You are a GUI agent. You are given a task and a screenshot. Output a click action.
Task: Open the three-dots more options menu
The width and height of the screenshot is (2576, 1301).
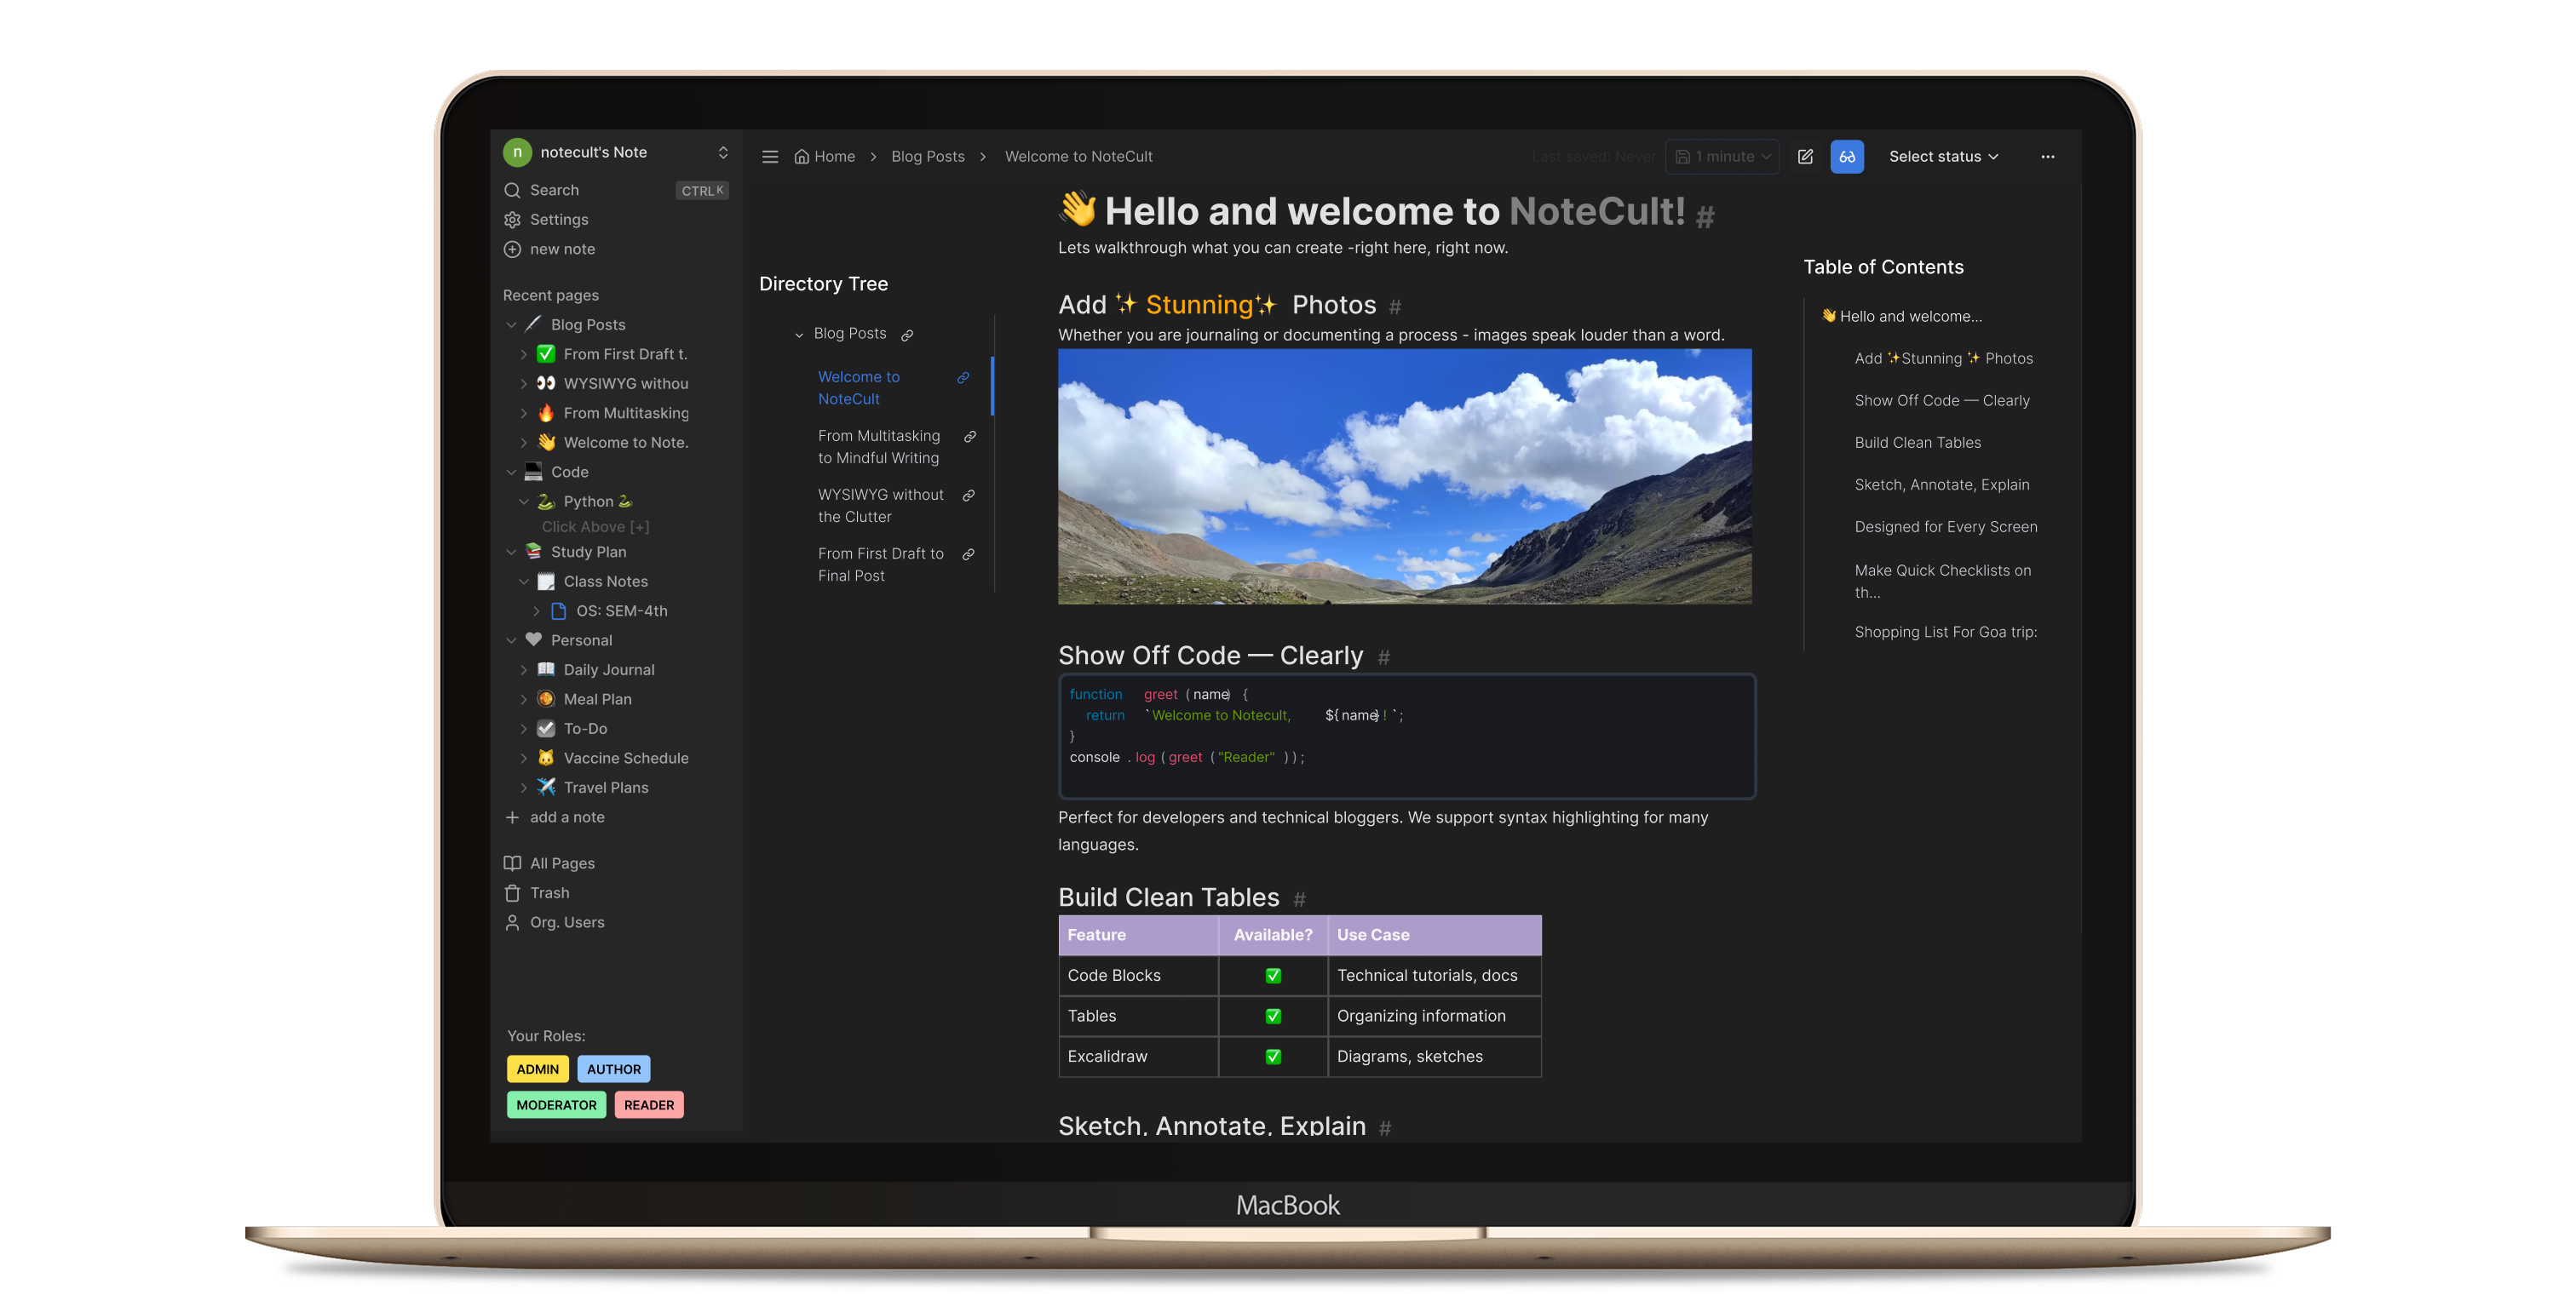point(2047,157)
